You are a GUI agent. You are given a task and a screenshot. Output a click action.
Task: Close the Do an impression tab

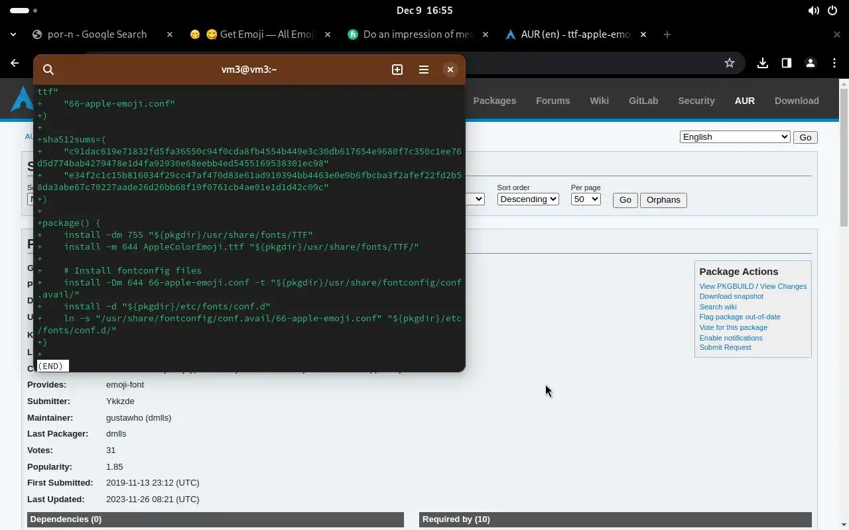coord(486,34)
